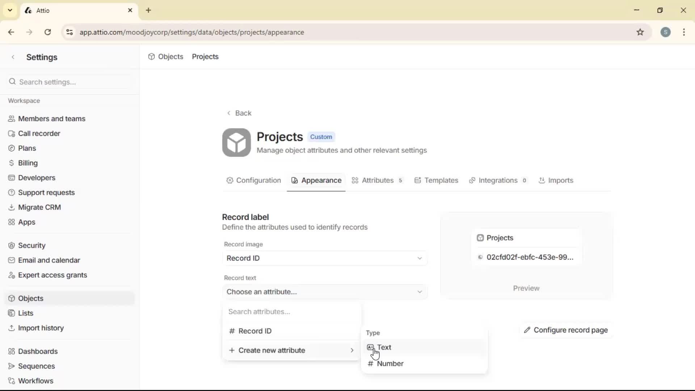Open Billing from the sidebar
The width and height of the screenshot is (695, 391).
[x=27, y=163]
